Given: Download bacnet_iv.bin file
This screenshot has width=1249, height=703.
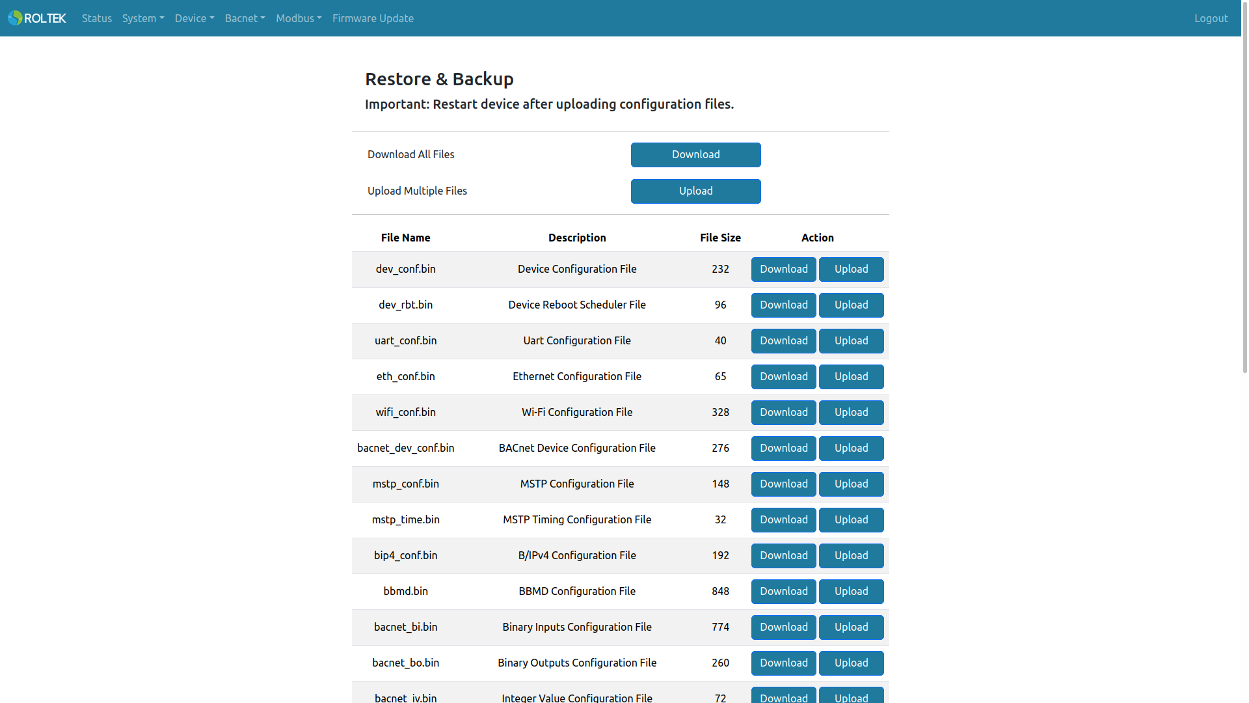Looking at the screenshot, I should tap(783, 695).
